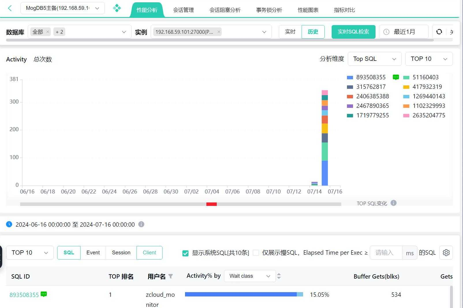463x308 pixels.
Task: Click the info icon after the date range
Action: tap(141, 224)
